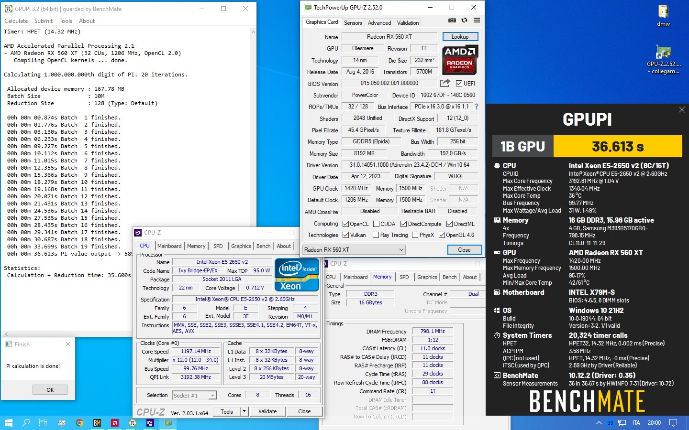Click the Lookup button in GPU-Z
Screen dimensions: 689x430
pos(460,37)
